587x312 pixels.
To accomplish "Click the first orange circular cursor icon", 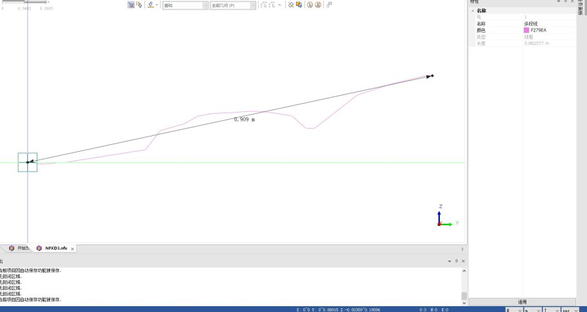I will tap(310, 5).
